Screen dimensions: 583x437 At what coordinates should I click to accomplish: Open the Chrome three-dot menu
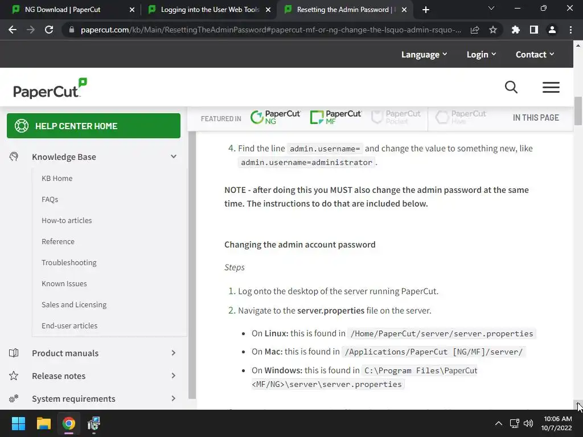pyautogui.click(x=570, y=30)
